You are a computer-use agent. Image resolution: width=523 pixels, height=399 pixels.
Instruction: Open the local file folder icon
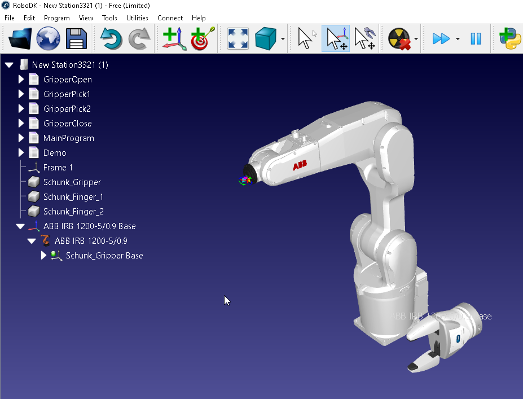coord(20,39)
